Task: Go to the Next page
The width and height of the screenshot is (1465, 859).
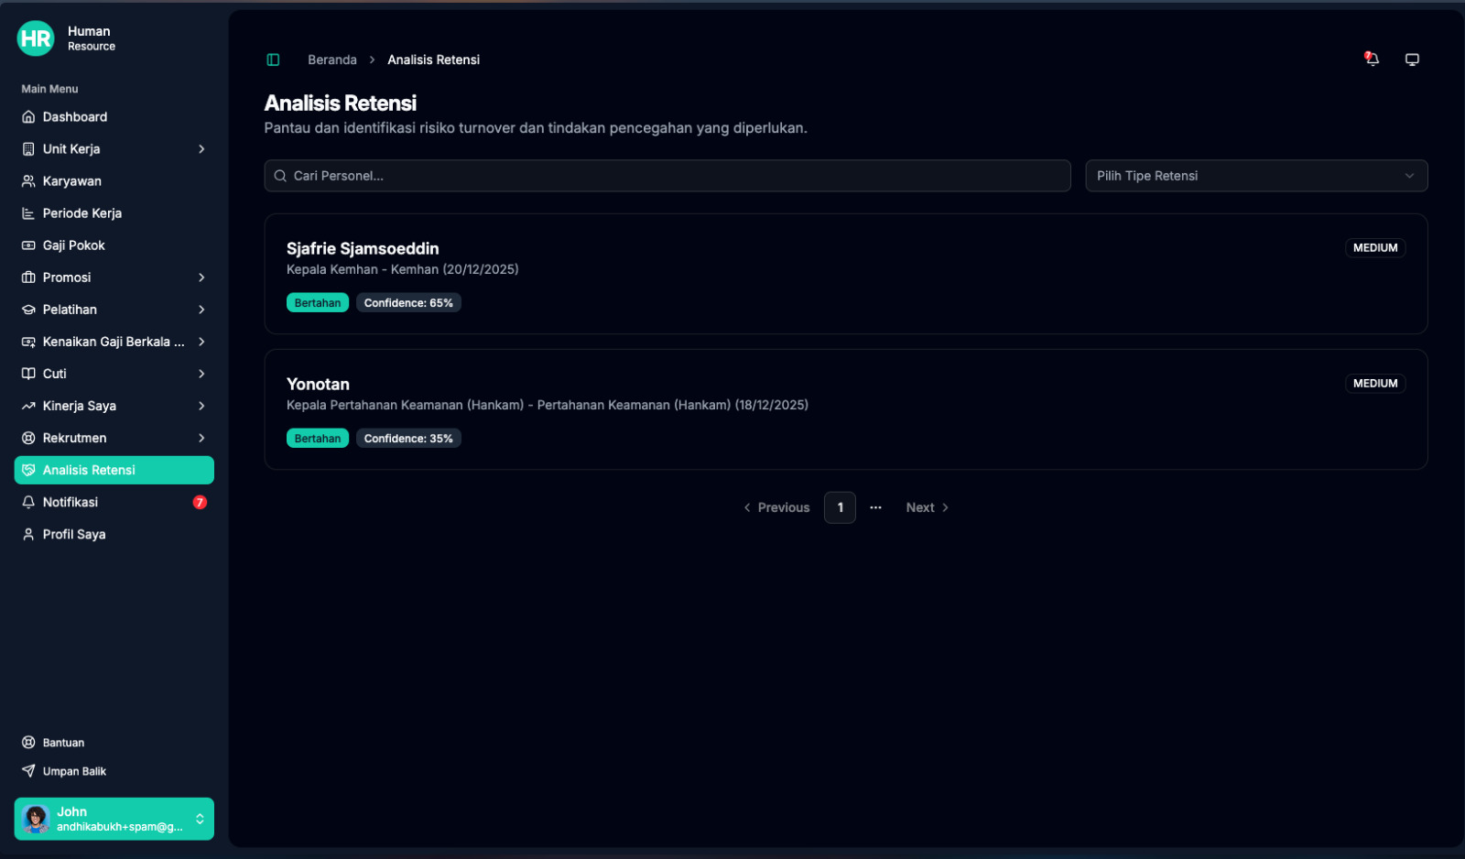Action: tap(927, 507)
